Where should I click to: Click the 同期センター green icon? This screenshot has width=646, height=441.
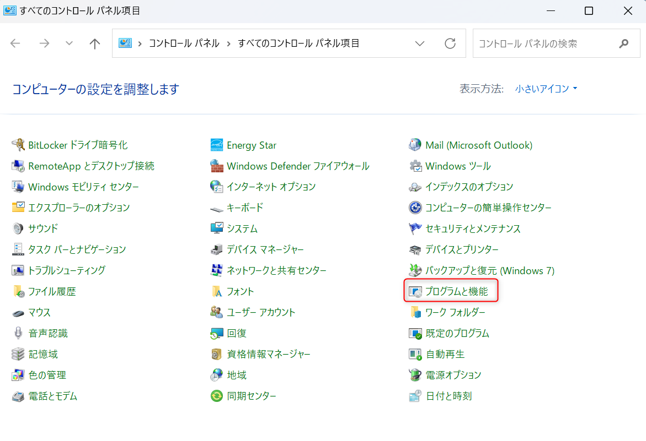pyautogui.click(x=217, y=396)
